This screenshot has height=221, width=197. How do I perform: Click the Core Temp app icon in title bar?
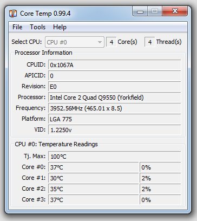coord(13,14)
